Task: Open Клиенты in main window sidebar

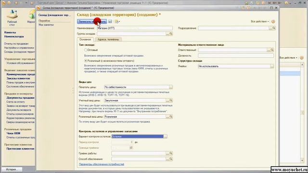Action: pyautogui.click(x=10, y=32)
